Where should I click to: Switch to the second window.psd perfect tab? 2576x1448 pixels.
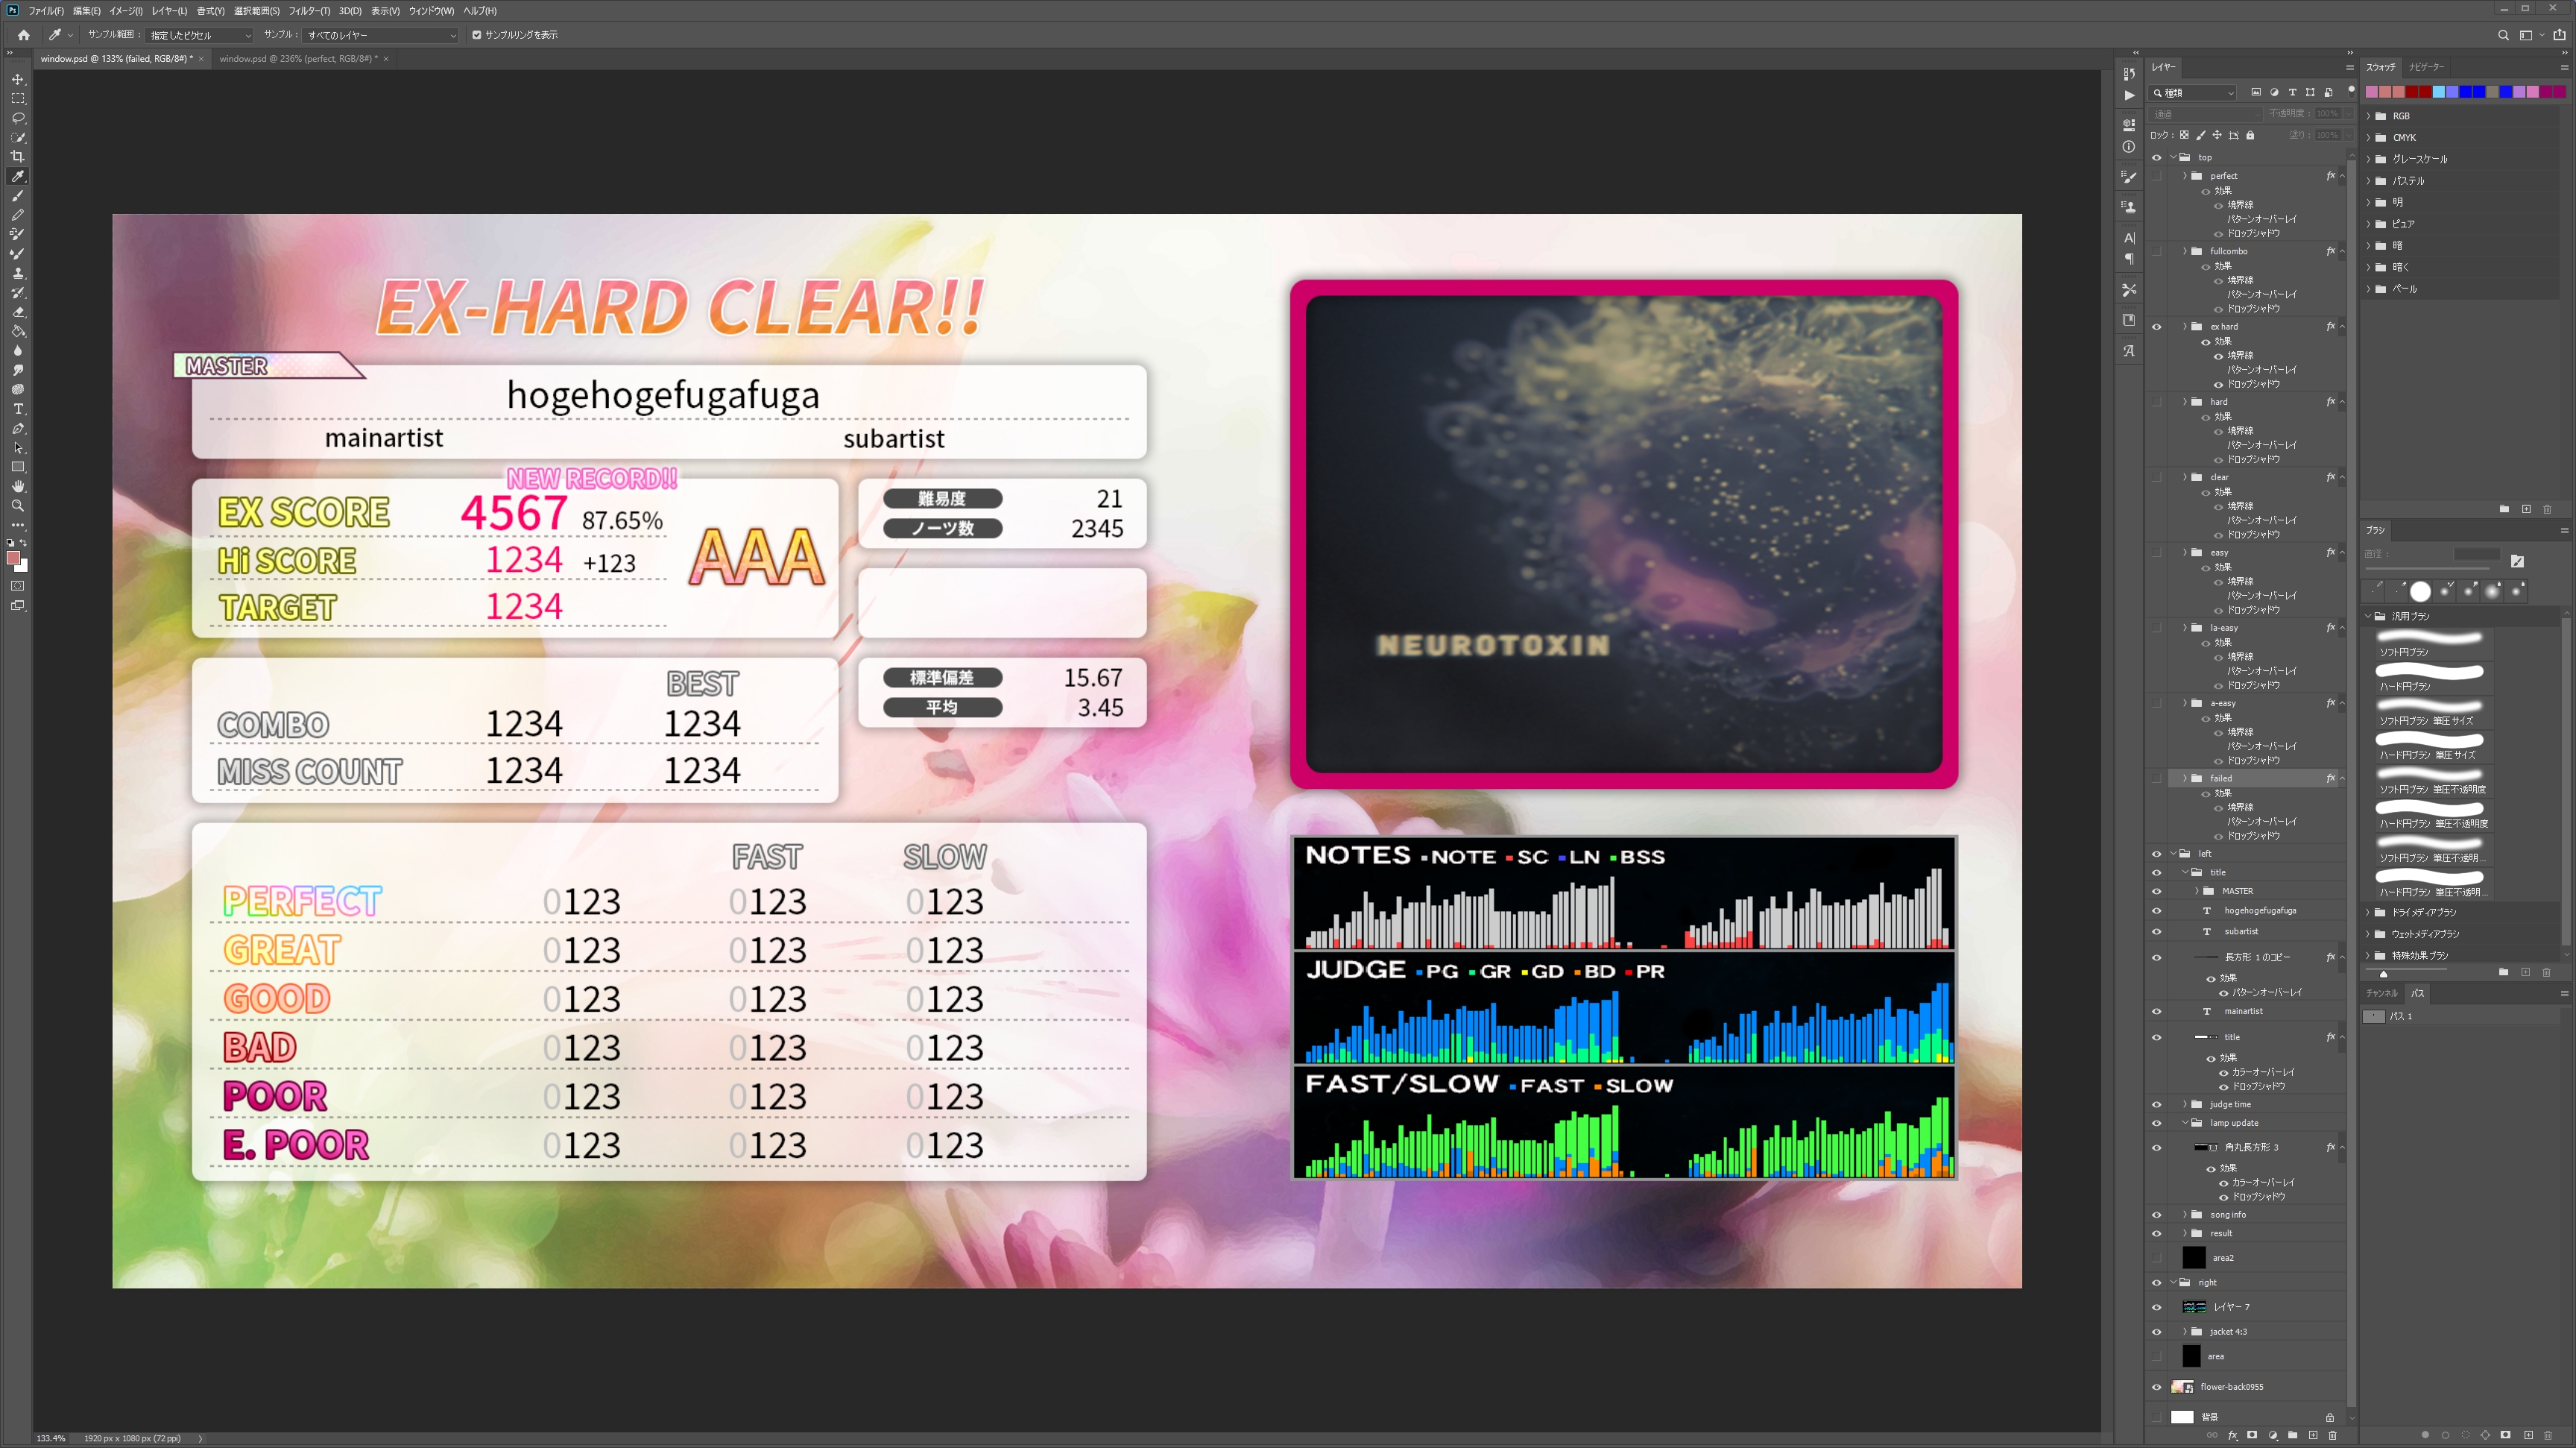point(298,59)
